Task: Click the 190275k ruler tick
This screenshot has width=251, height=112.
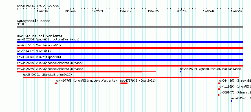Action: 237,11
